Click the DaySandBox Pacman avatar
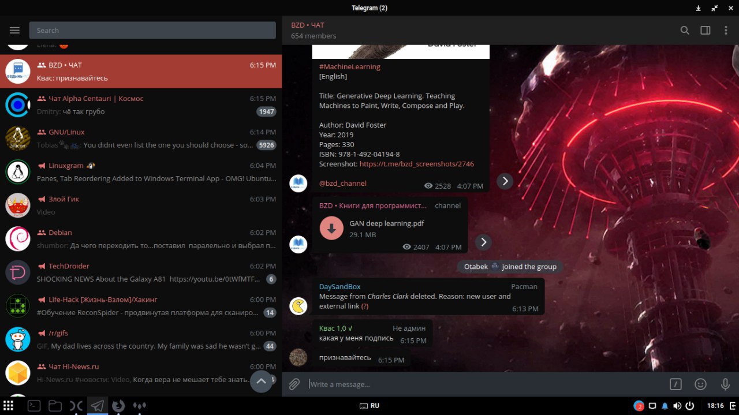 [x=298, y=306]
